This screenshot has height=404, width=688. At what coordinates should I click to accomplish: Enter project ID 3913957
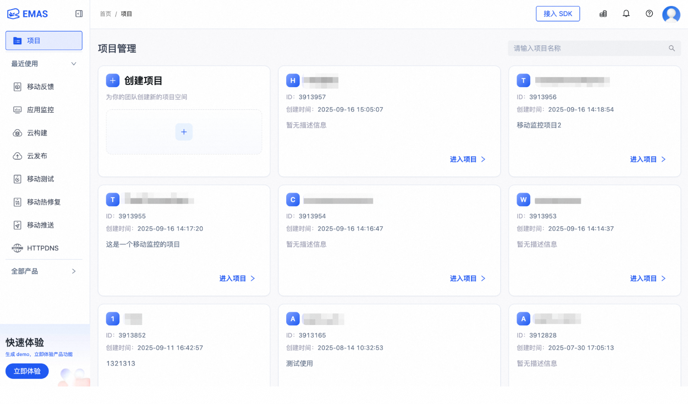tap(468, 159)
